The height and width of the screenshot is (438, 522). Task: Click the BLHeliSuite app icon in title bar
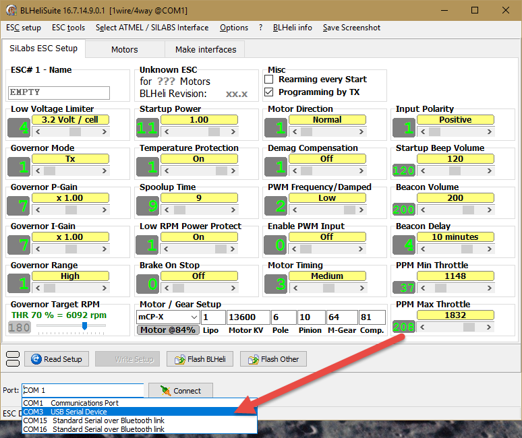(11, 10)
